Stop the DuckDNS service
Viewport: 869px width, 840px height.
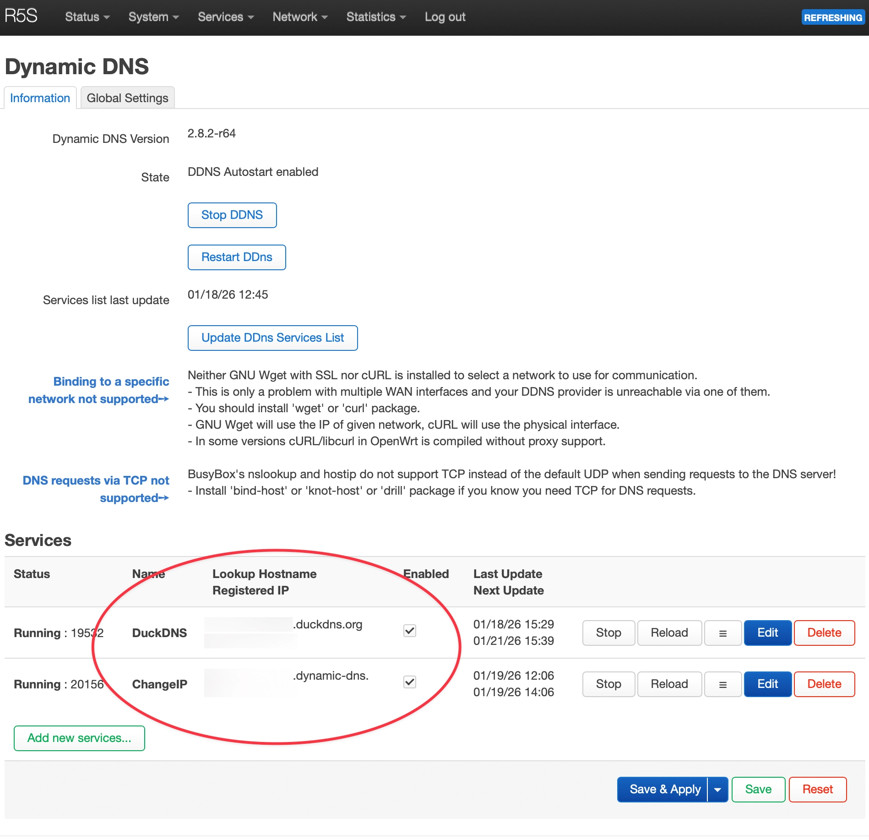click(608, 633)
